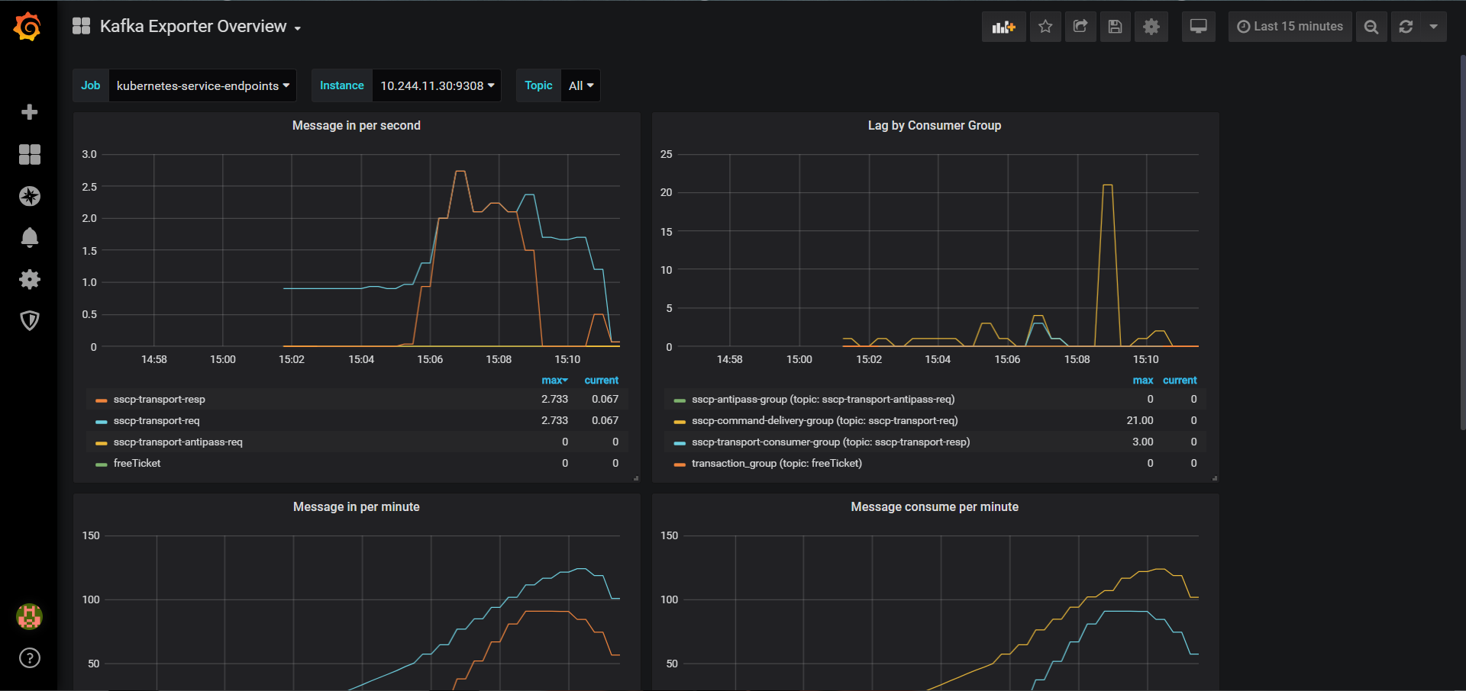Click resize handle of Lag by Consumer Group panel
Screen dimensions: 1466x691
point(1215,478)
